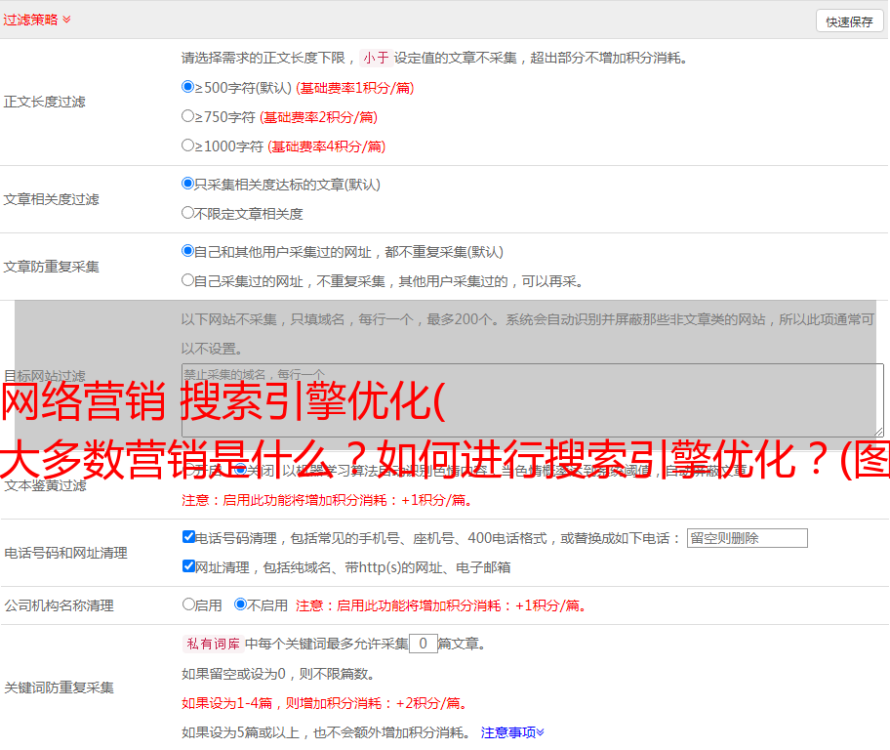Select 自己和其他用户采集过的网址 no-repeat option
Screen dimensions: 890x750
pos(188,251)
